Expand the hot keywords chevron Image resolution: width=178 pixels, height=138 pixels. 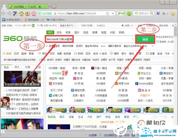tap(153, 46)
